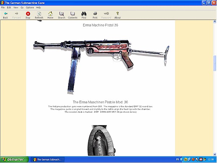217x163 pixels.
Task: Open Find with the binoculars icon
Action: (84, 15)
